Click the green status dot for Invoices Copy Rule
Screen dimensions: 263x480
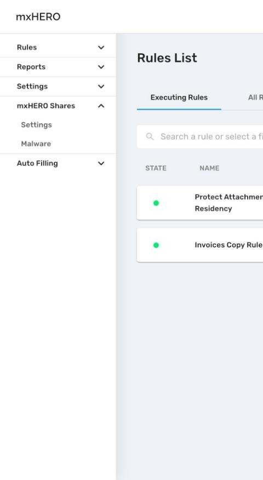[x=156, y=245]
